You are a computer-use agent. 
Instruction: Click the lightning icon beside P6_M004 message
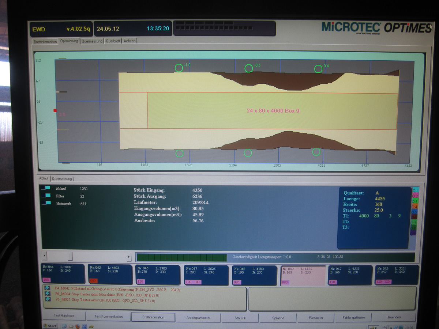click(x=47, y=294)
